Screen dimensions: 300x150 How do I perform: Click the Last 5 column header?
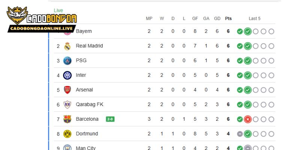pos(255,18)
